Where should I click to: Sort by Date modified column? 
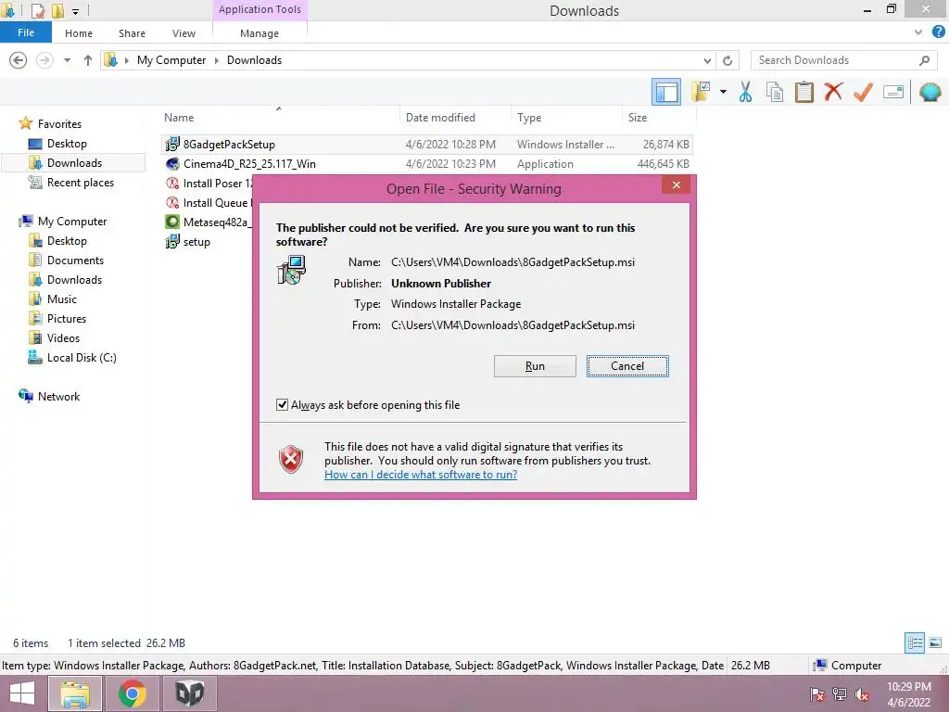(x=440, y=118)
